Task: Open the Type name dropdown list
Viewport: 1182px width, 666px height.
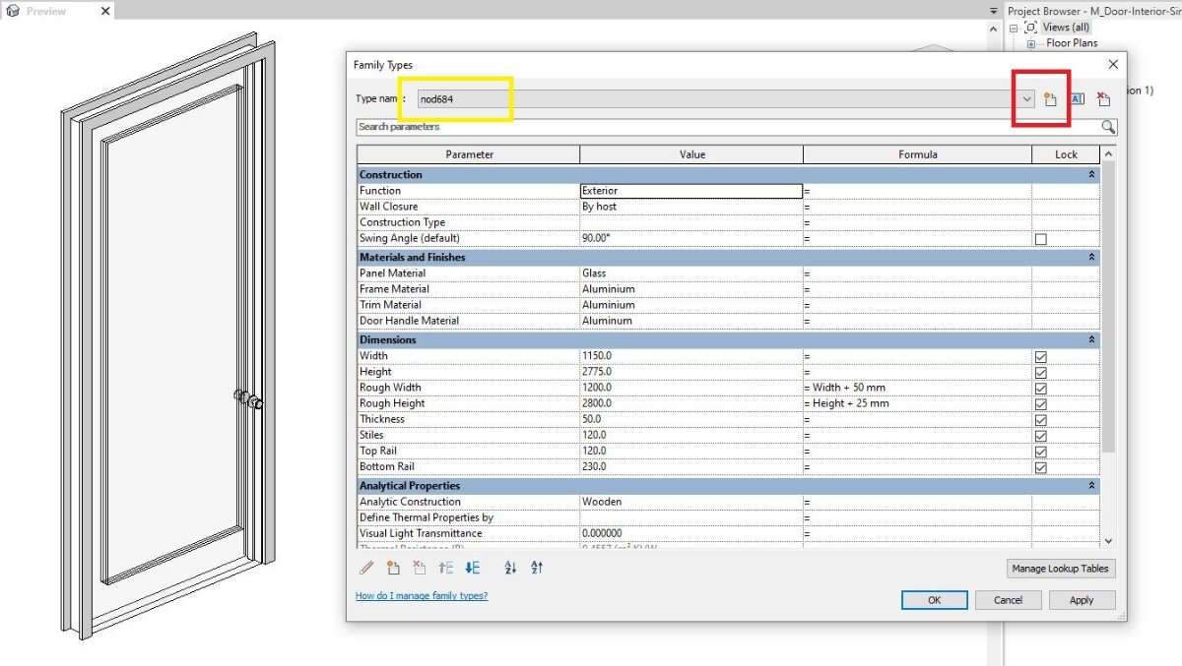Action: click(x=1026, y=99)
